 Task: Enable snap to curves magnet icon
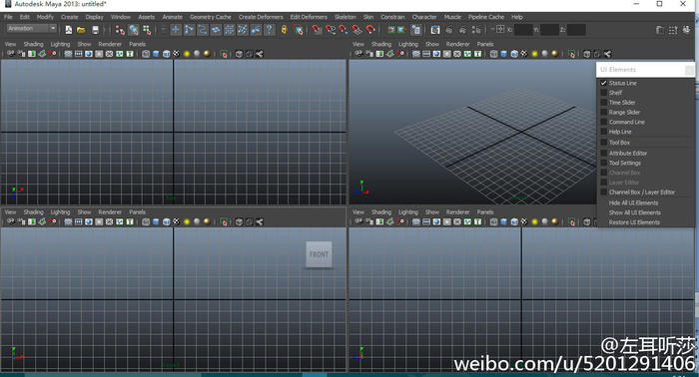pyautogui.click(x=331, y=30)
